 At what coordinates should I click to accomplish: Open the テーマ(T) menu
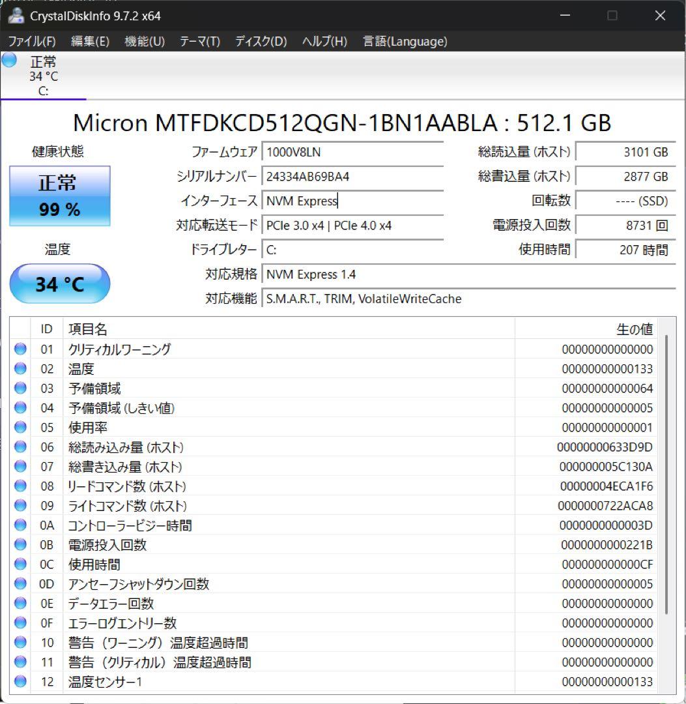[200, 41]
